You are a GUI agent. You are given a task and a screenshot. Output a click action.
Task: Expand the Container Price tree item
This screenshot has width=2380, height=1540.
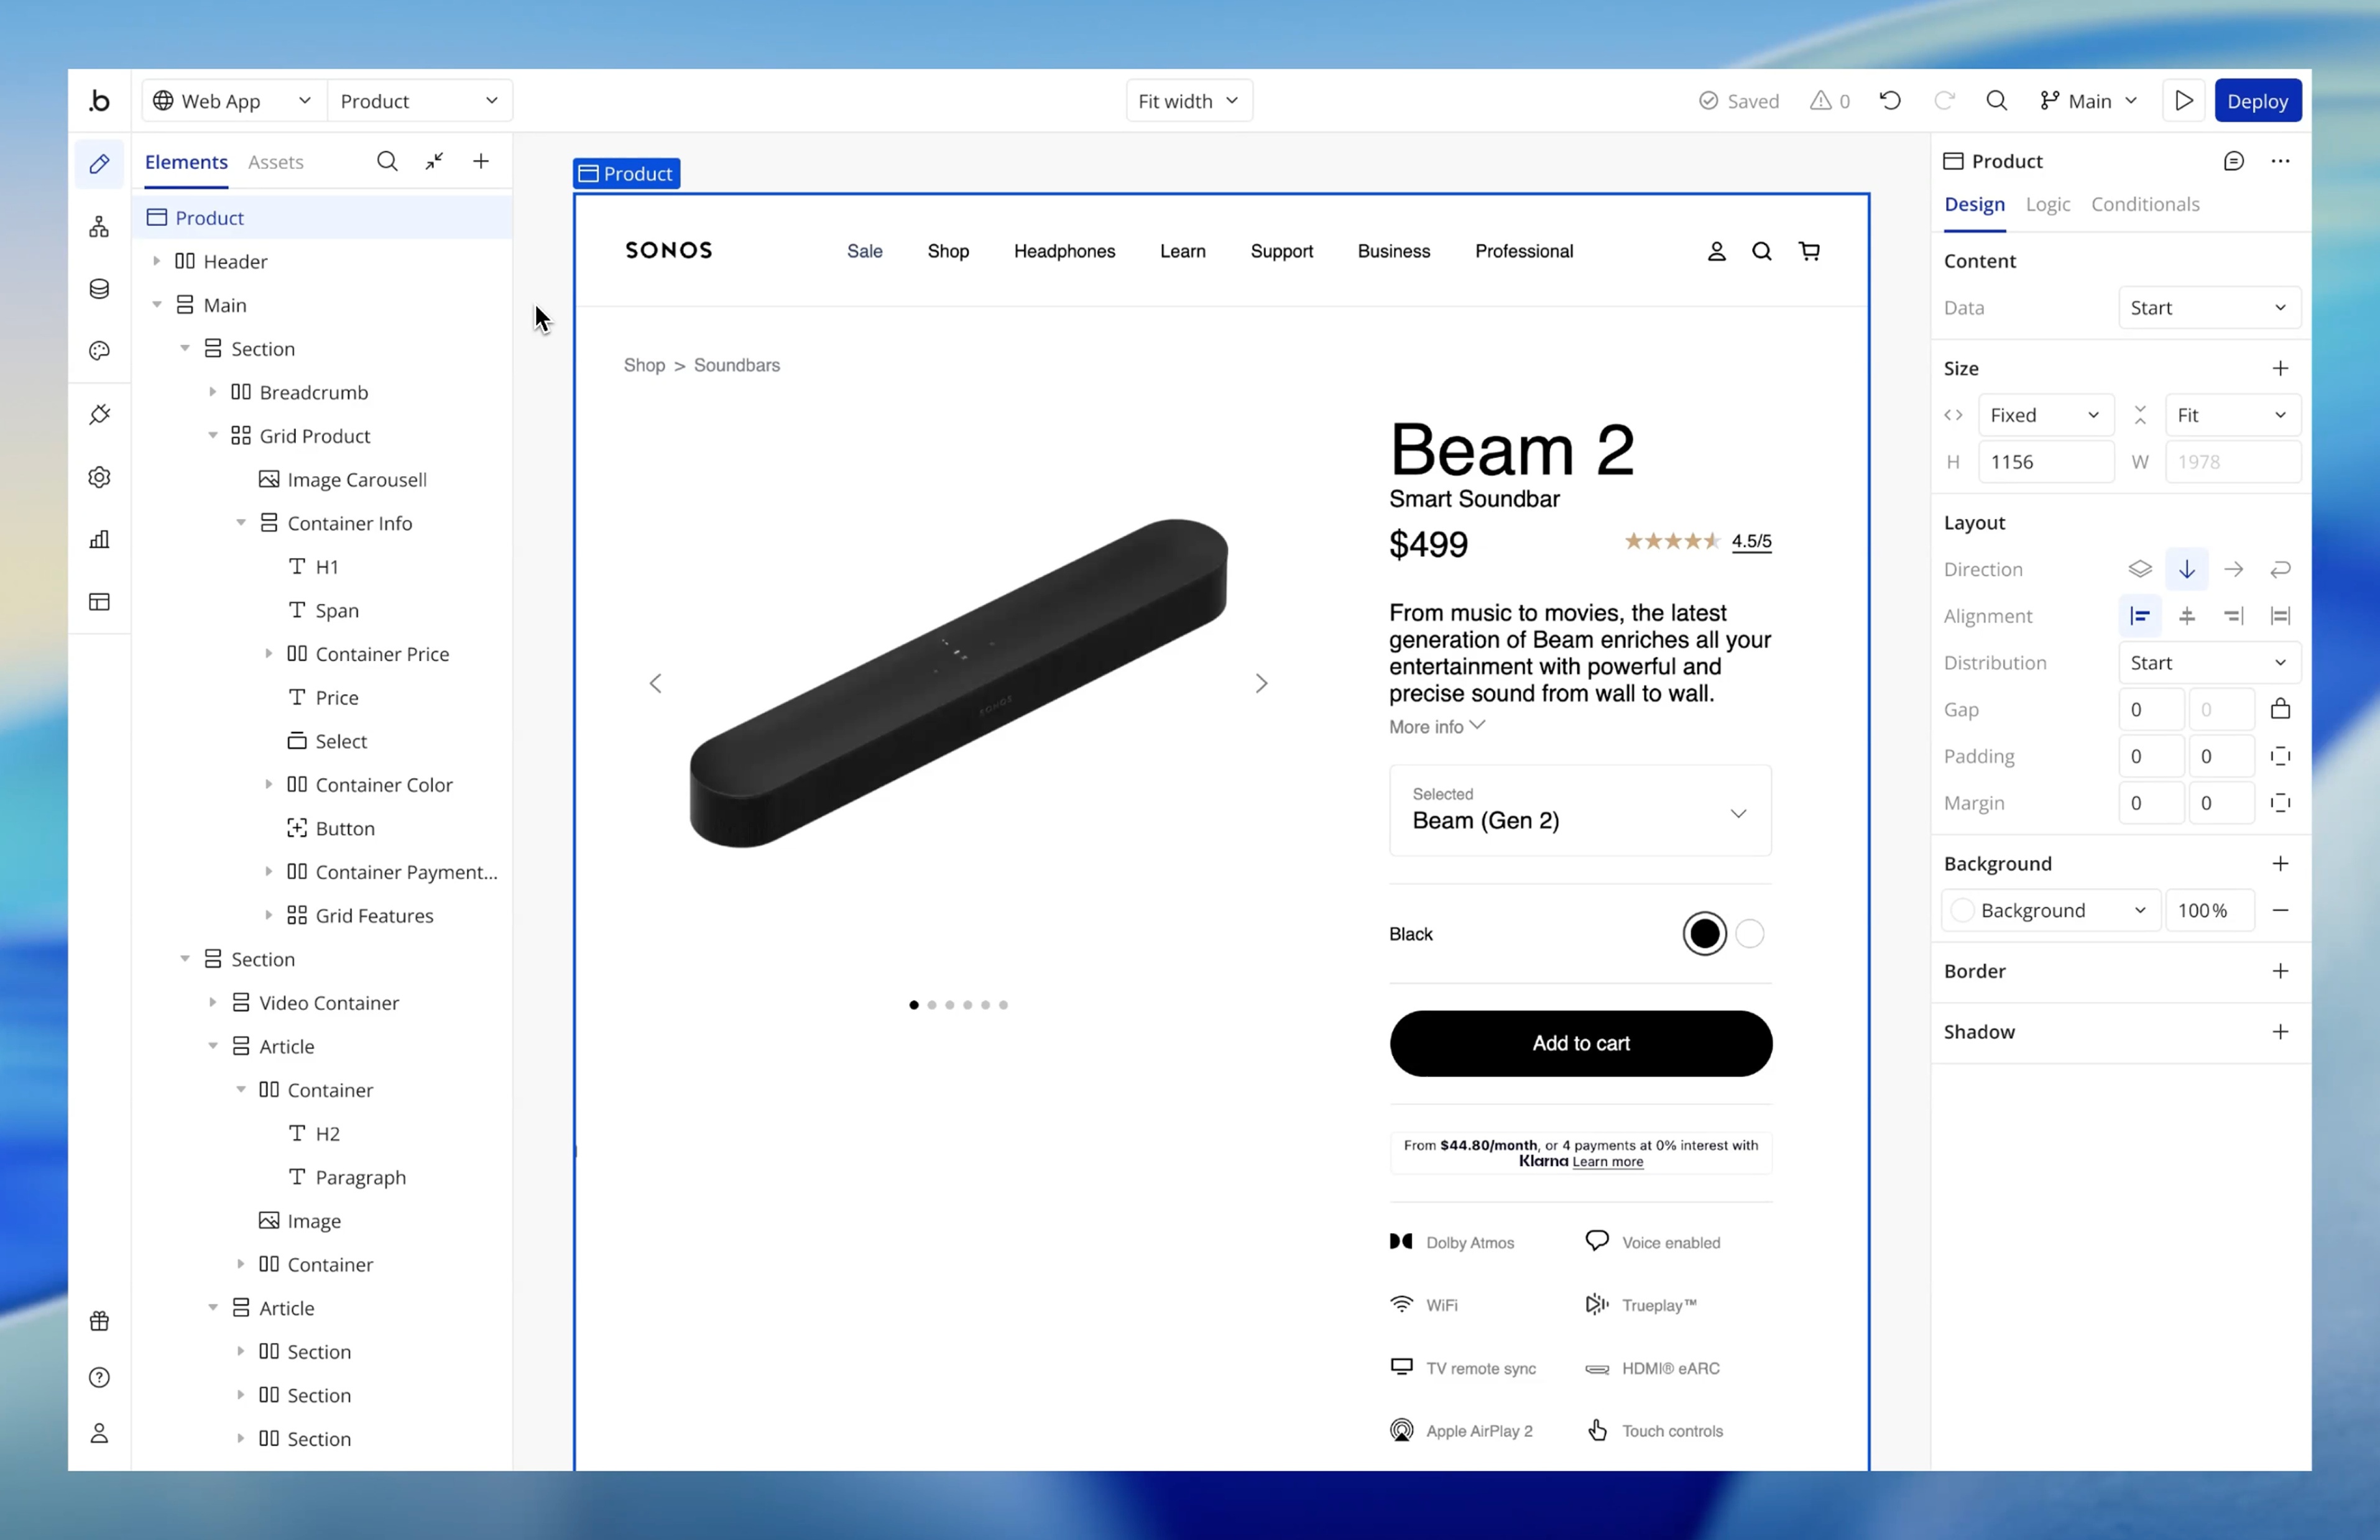point(268,654)
